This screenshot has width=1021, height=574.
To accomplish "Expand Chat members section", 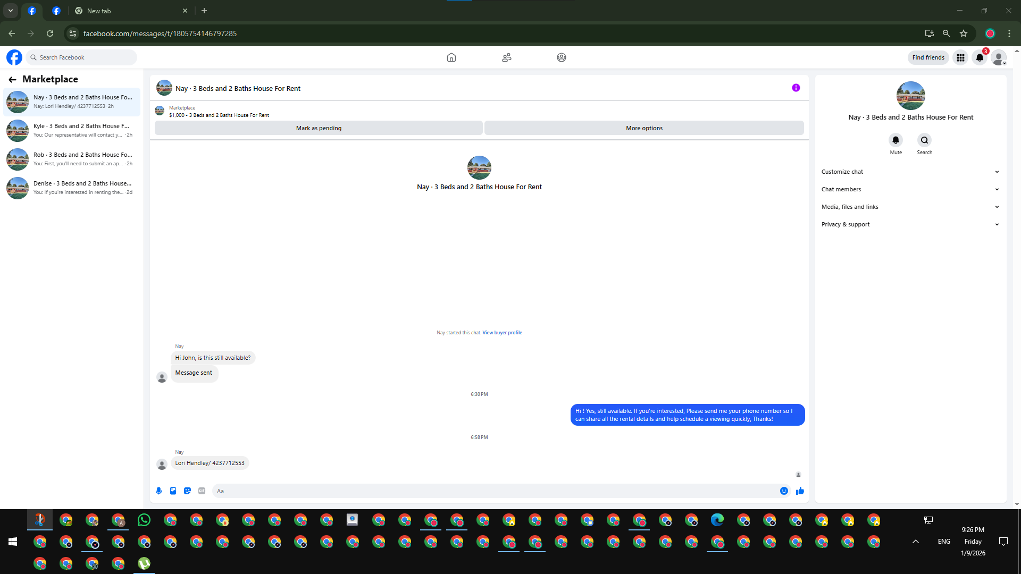I will 910,189.
